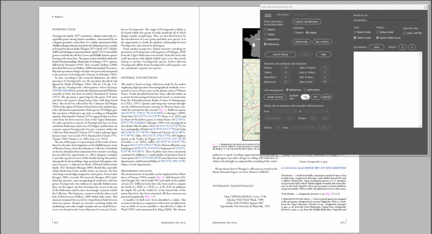The height and width of the screenshot is (234, 432).
Task: Click page number 472 in document
Action: 56,223
